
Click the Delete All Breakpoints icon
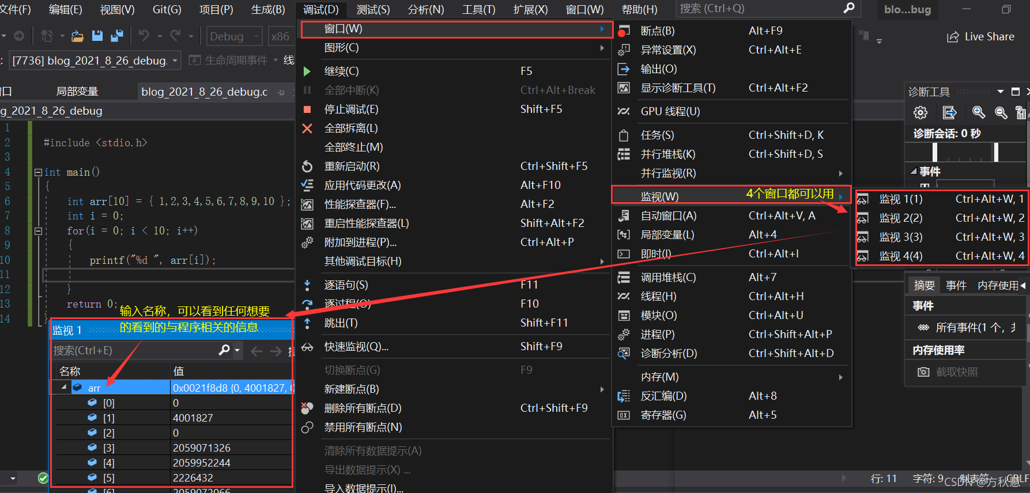[307, 408]
